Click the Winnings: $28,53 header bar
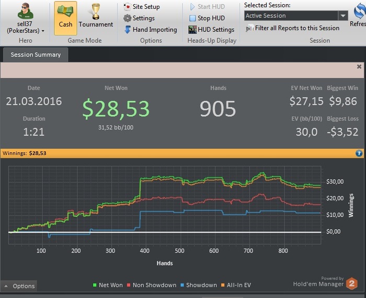This screenshot has width=366, height=298. [x=182, y=153]
